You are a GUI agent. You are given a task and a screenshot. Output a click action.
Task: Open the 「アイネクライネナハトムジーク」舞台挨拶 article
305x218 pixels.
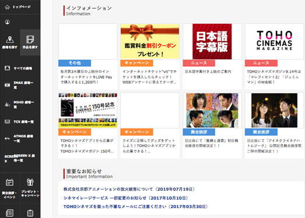click(274, 146)
